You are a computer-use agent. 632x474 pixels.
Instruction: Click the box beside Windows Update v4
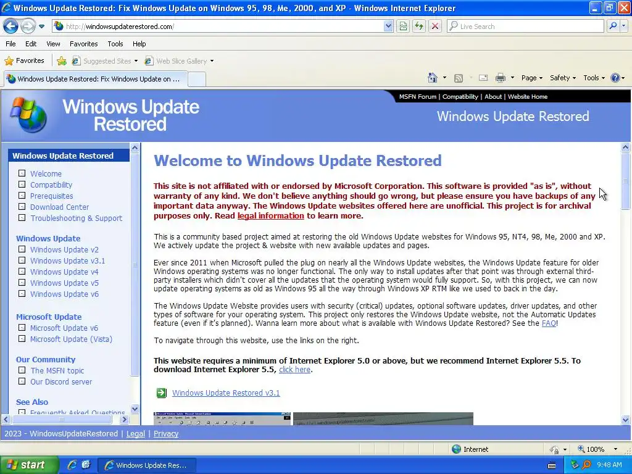(x=22, y=272)
